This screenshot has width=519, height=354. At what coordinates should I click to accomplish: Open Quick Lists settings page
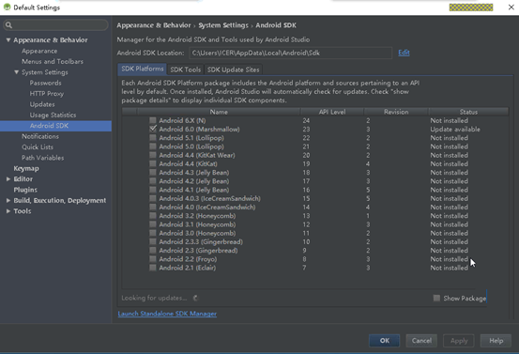[38, 146]
